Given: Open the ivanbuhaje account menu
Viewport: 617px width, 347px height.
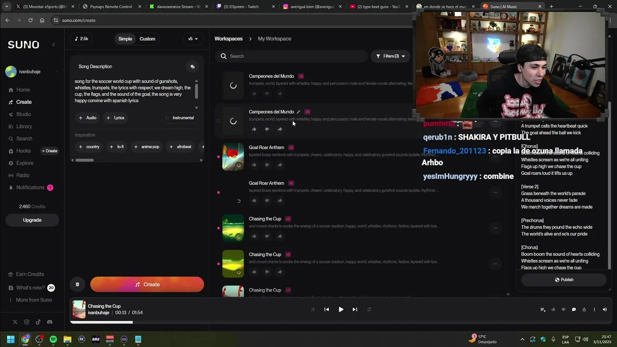Looking at the screenshot, I should (32, 72).
